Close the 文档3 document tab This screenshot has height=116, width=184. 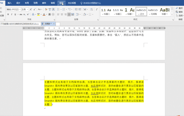(54, 24)
